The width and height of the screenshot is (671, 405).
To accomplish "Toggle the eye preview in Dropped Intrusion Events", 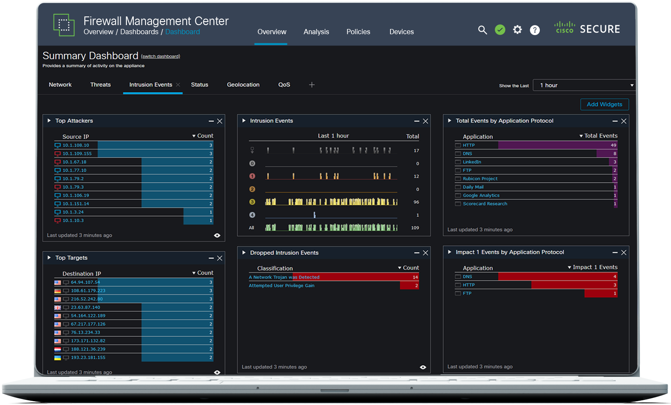I will pos(423,366).
